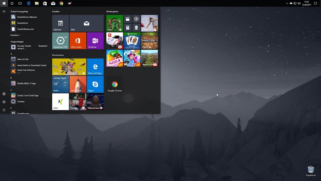Launch the Drawboard PDF tile
This screenshot has height=181, width=321.
60,41
